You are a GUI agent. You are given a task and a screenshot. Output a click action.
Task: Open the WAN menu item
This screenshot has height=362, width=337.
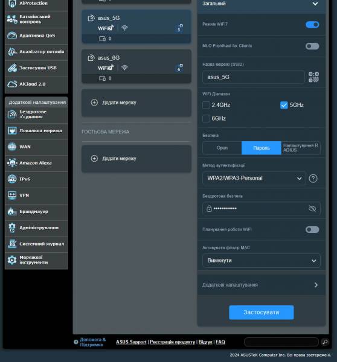(x=36, y=147)
